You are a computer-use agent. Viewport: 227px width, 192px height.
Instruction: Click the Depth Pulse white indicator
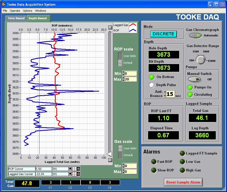coord(152,85)
